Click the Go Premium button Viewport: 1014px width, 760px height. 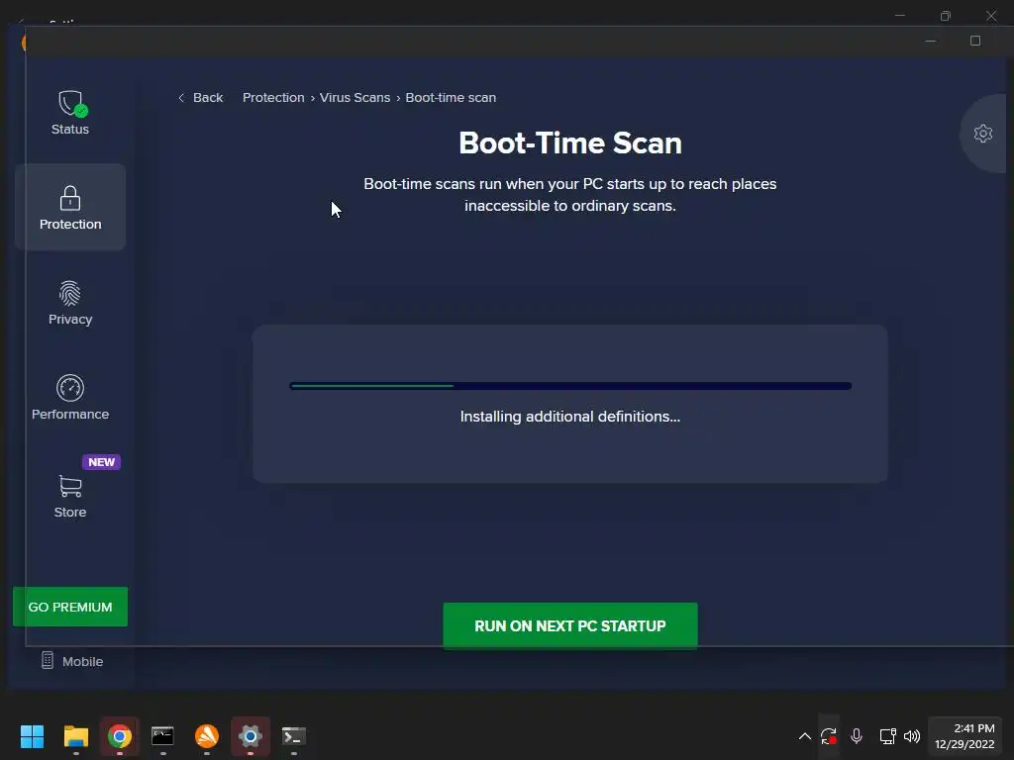(70, 607)
